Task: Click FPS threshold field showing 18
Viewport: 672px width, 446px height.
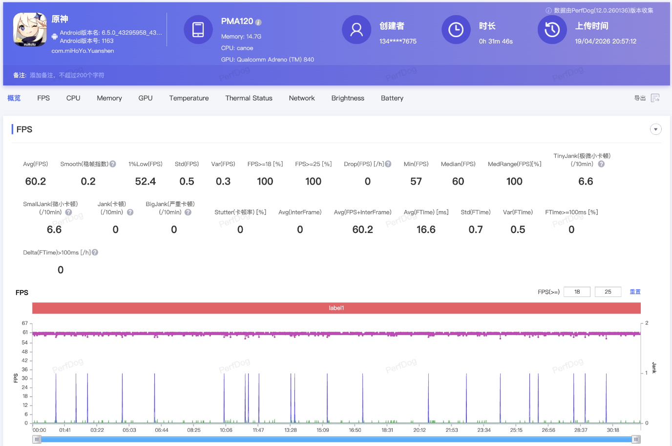Action: click(x=577, y=292)
